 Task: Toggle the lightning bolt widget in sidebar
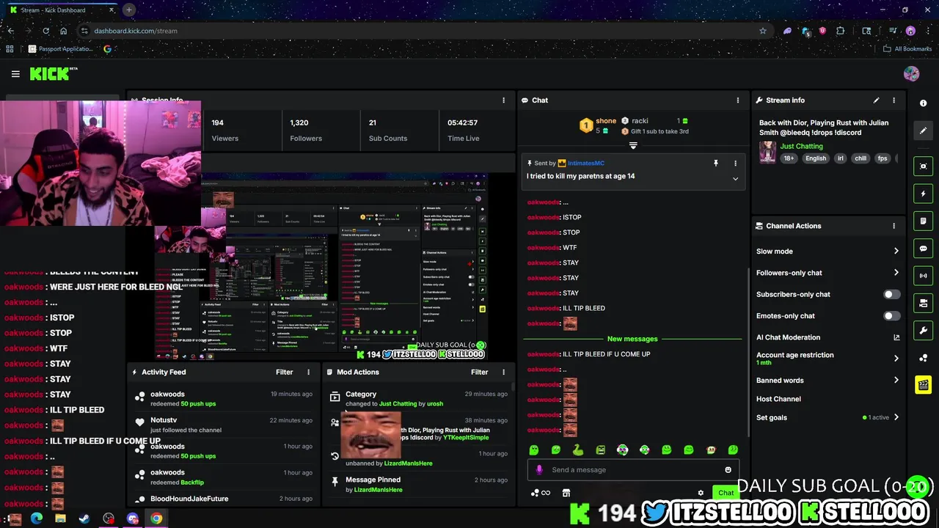(x=923, y=194)
